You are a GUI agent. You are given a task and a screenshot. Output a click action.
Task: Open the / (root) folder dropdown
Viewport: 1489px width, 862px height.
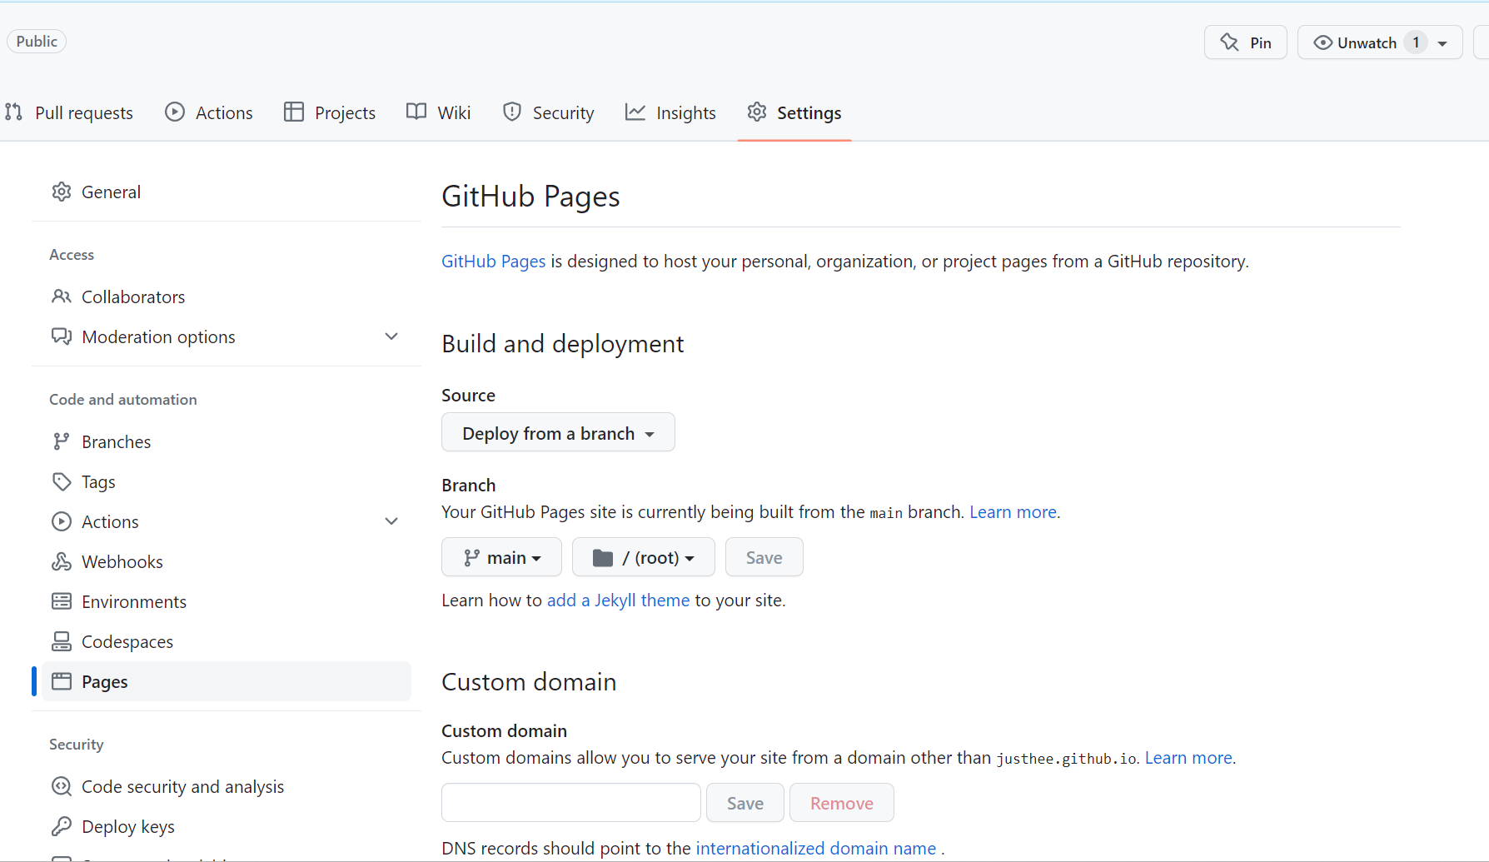(x=644, y=557)
